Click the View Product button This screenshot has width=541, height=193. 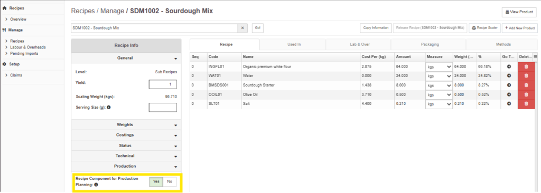tap(519, 12)
